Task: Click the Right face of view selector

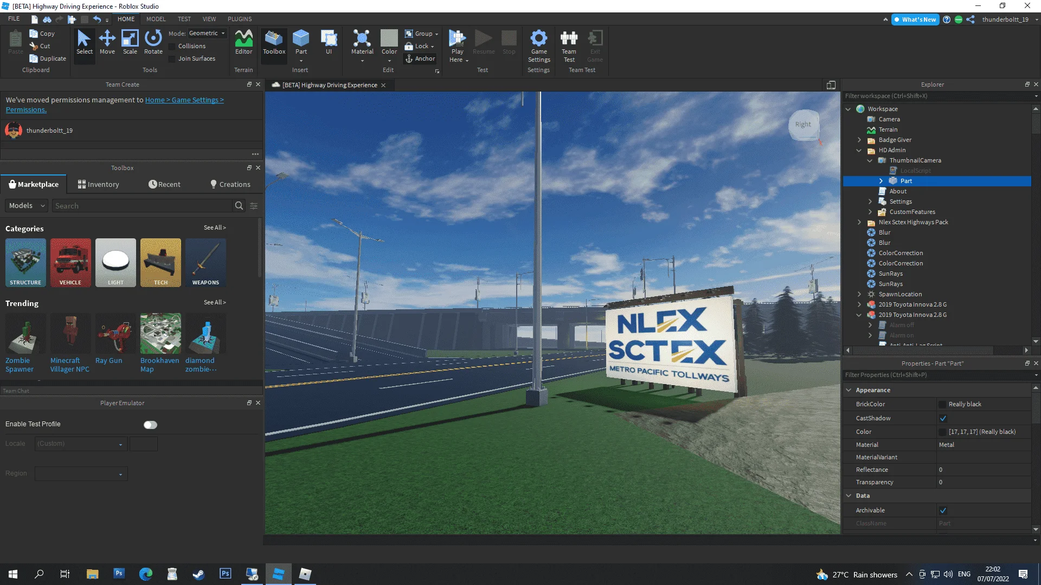Action: pyautogui.click(x=803, y=125)
